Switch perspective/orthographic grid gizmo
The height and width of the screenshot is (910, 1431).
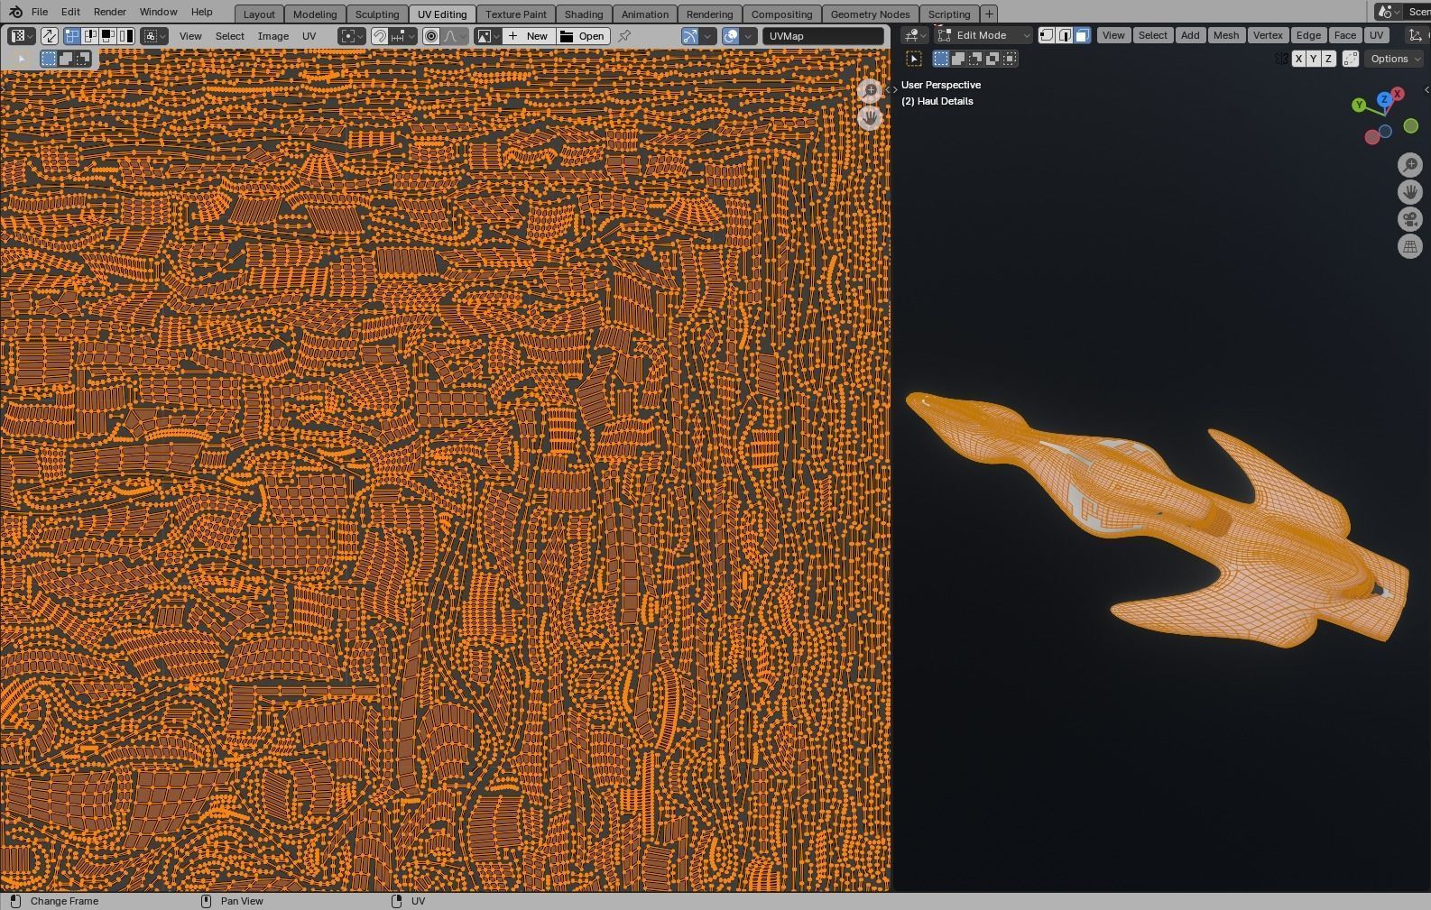(1409, 245)
